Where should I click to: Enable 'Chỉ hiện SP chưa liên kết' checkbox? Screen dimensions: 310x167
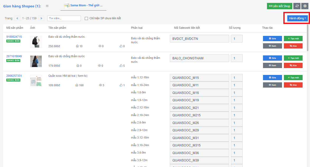[86, 18]
